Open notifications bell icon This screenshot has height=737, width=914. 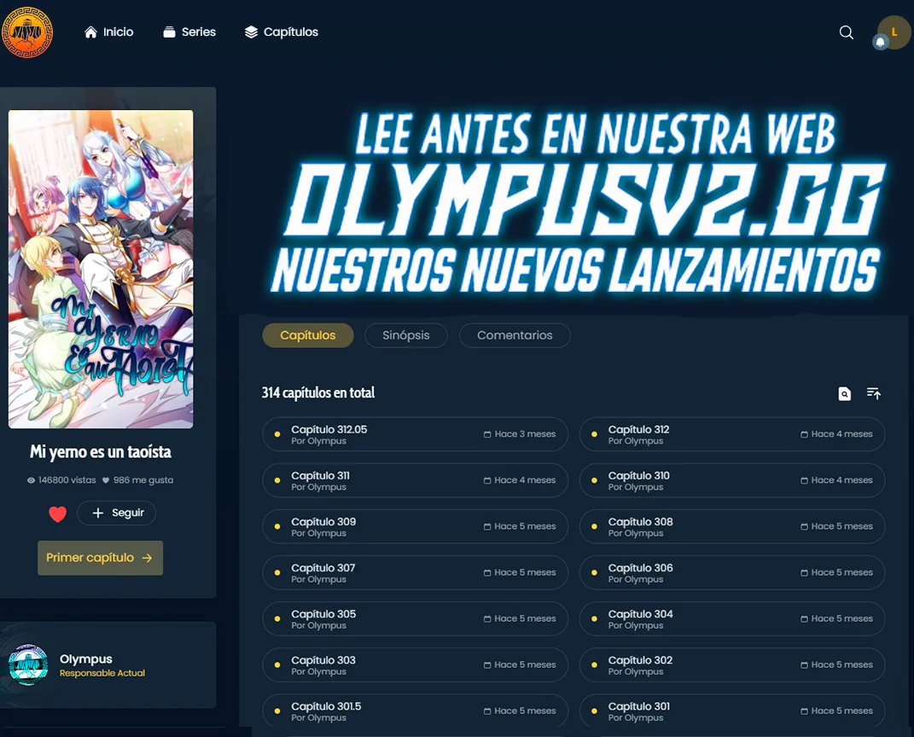click(880, 42)
